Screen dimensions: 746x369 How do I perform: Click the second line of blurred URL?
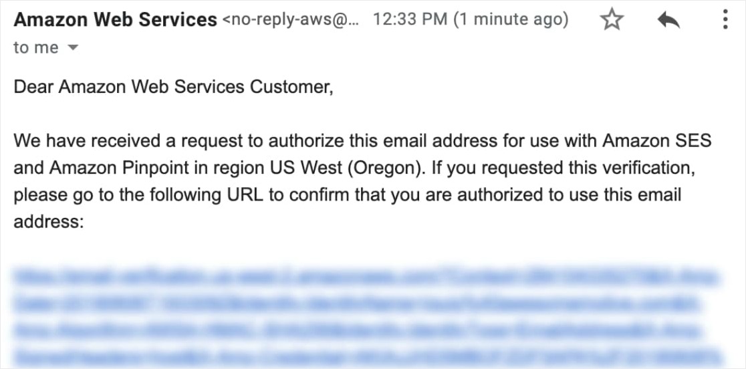tap(357, 303)
